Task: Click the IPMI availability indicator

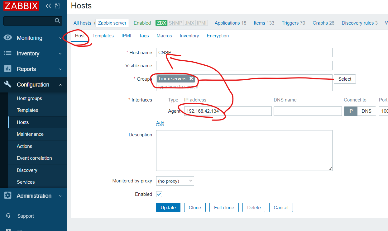Action: pyautogui.click(x=202, y=23)
